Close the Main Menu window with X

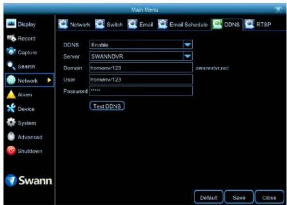click(278, 9)
